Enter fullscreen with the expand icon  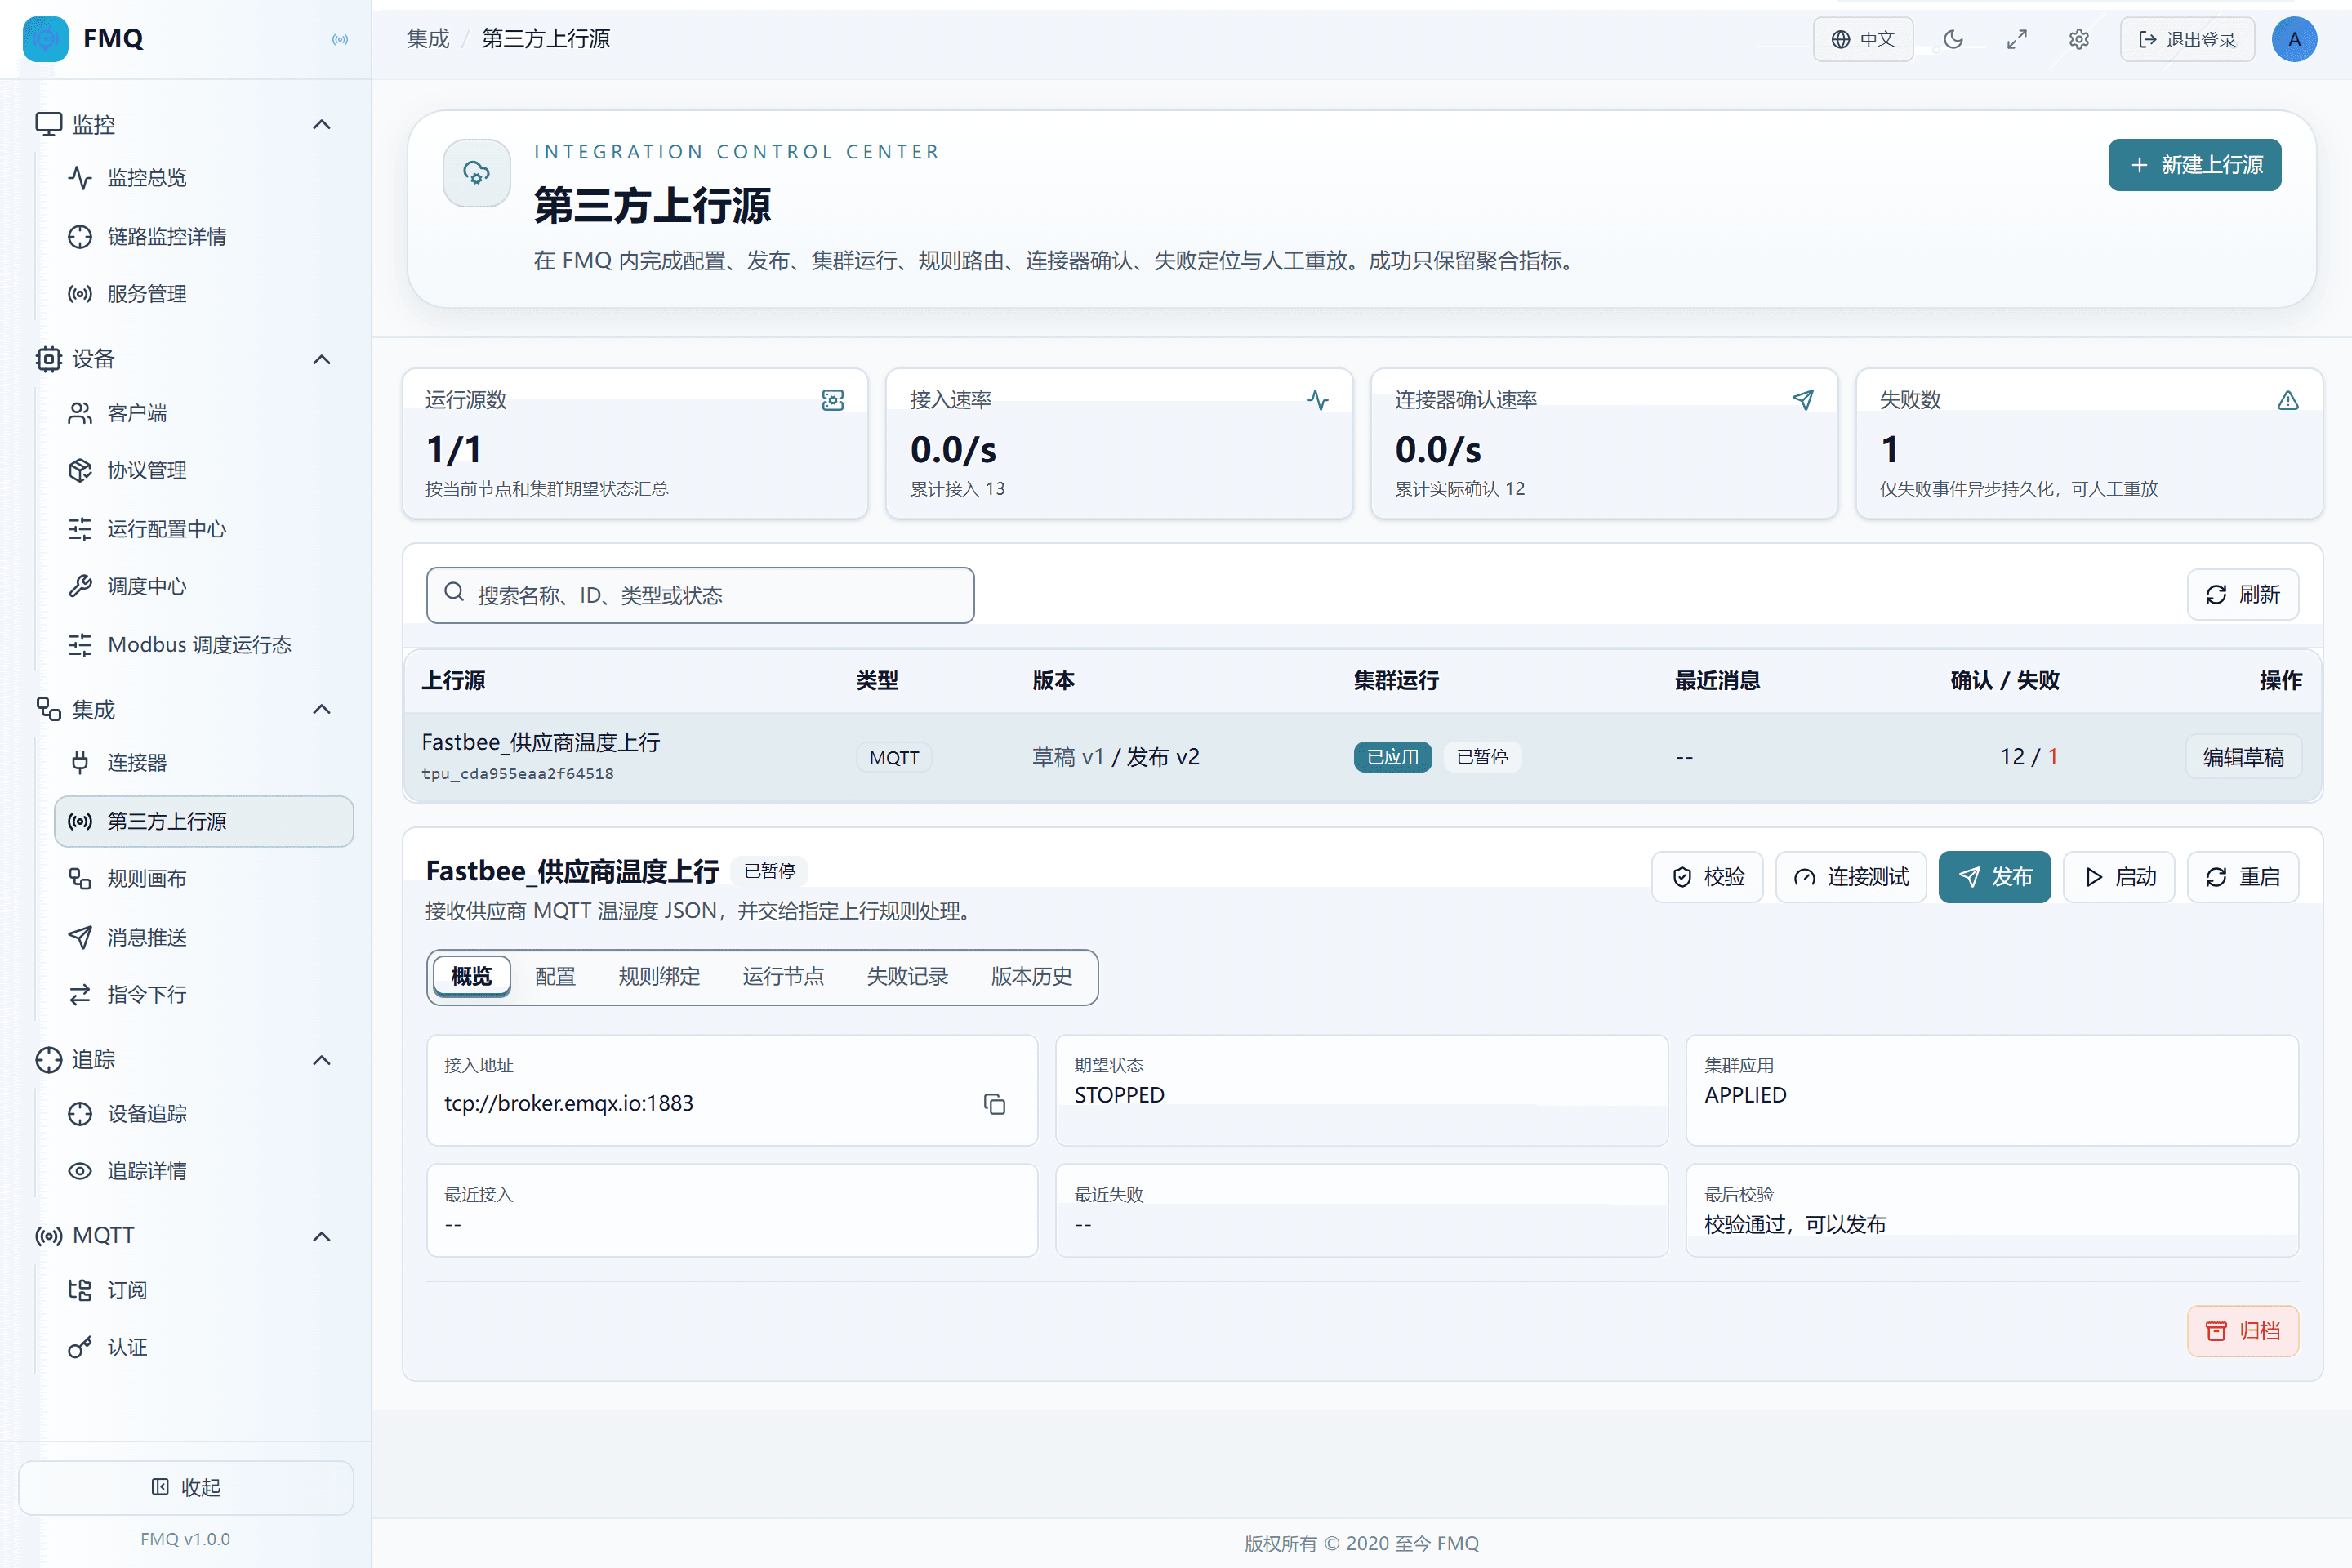tap(2016, 39)
